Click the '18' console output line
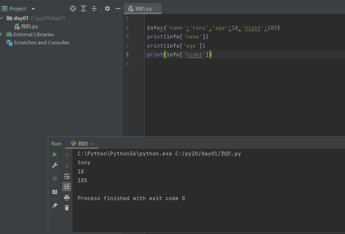345x234 pixels. 80,171
